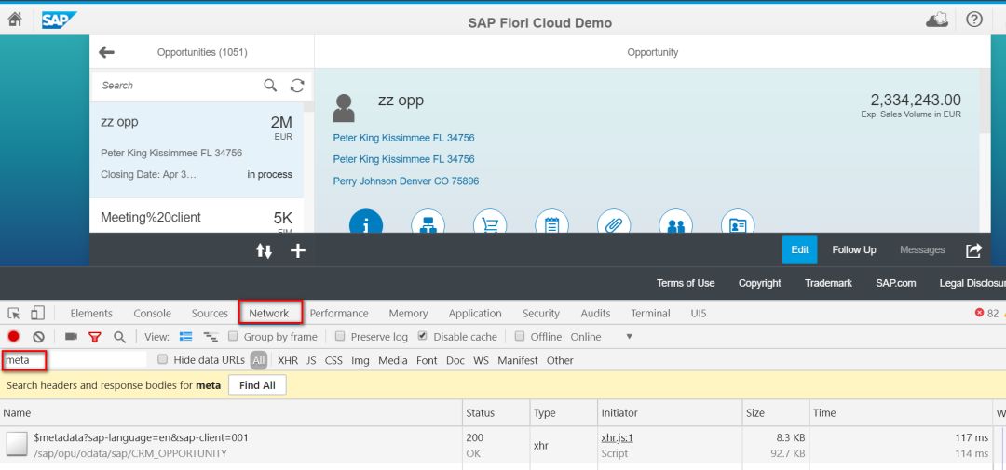Select the $metadata request row
Image resolution: width=1006 pixels, height=470 pixels.
coord(503,445)
